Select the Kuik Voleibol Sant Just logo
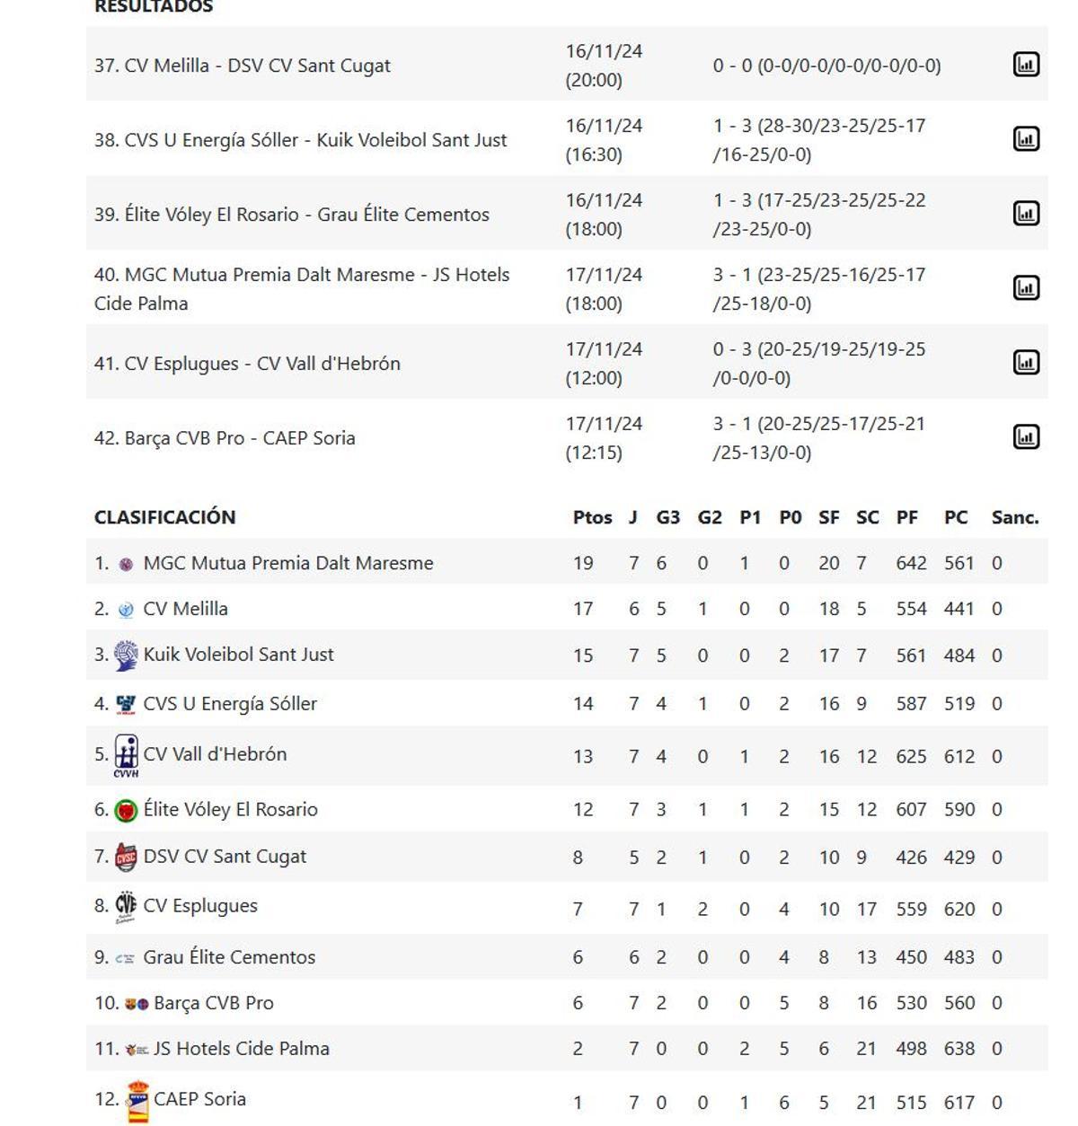Screen dimensions: 1078x1126 126,655
